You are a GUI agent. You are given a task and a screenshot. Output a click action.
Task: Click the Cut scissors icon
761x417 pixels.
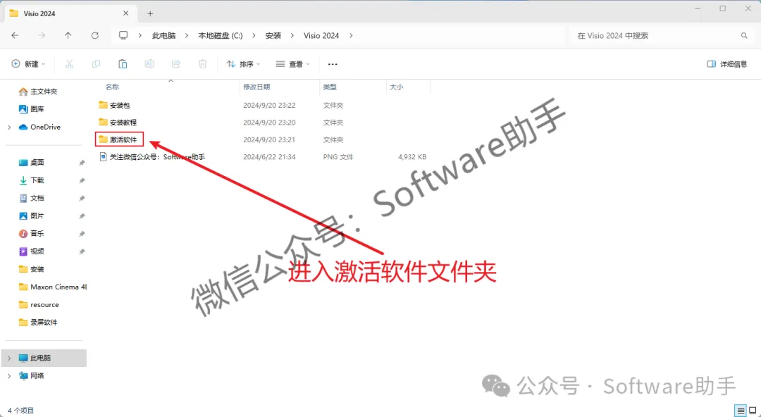coord(69,64)
